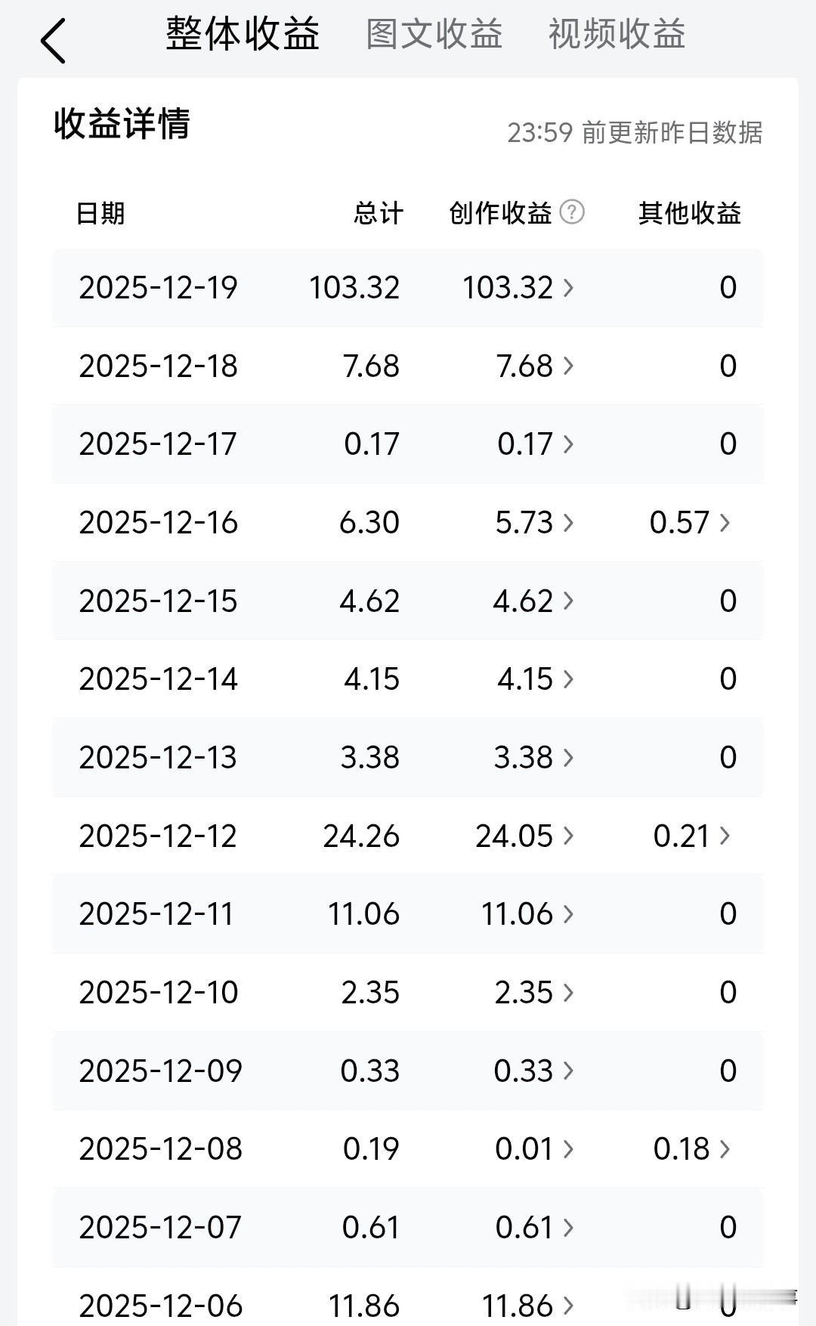Open 2.35 creation earnings on 2025-12-10
Image resolution: width=816 pixels, height=1326 pixels.
[535, 993]
